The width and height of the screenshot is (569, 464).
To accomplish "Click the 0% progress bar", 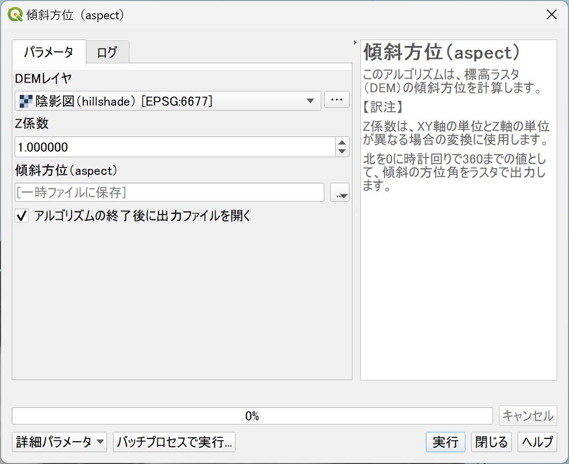I will [x=252, y=416].
